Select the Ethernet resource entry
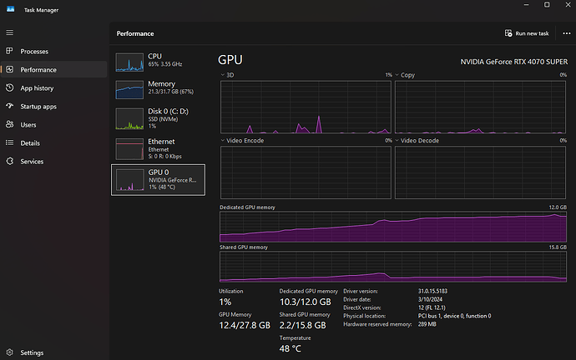 tap(157, 148)
